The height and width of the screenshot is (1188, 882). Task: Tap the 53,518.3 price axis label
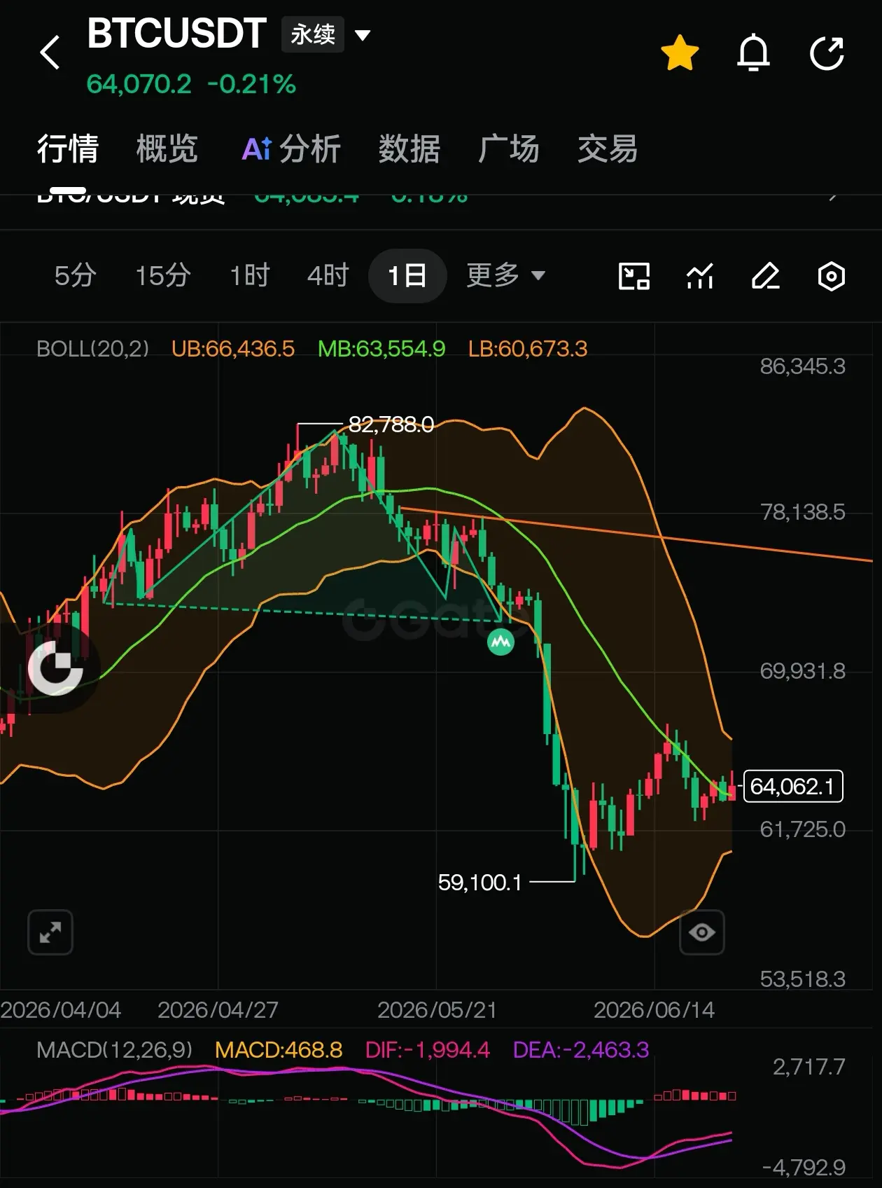pos(803,979)
